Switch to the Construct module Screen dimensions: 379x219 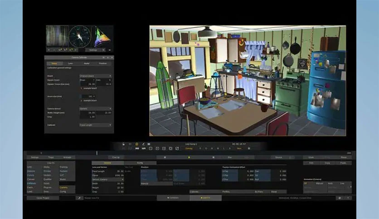tap(173, 198)
